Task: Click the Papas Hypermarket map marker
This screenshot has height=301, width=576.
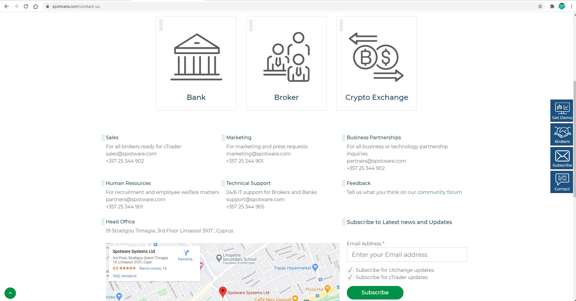Action: [x=315, y=267]
